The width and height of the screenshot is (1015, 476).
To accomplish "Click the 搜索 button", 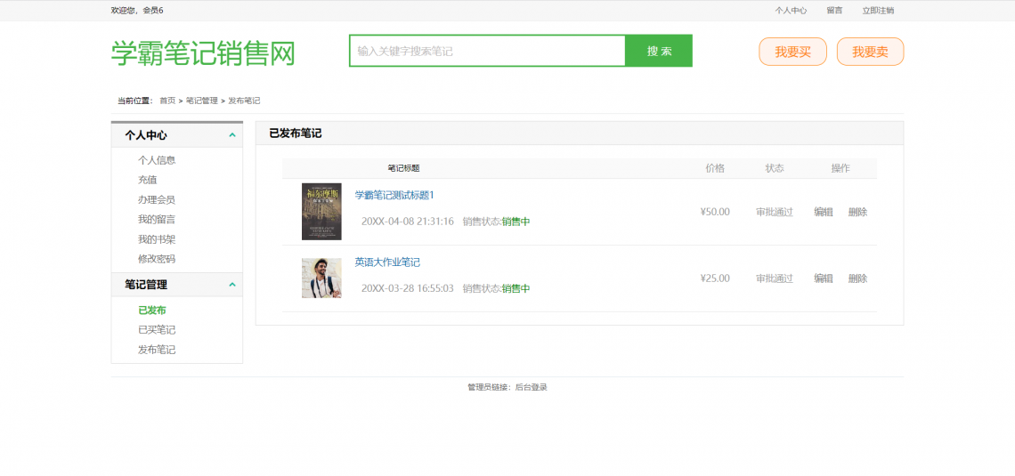I will [659, 51].
